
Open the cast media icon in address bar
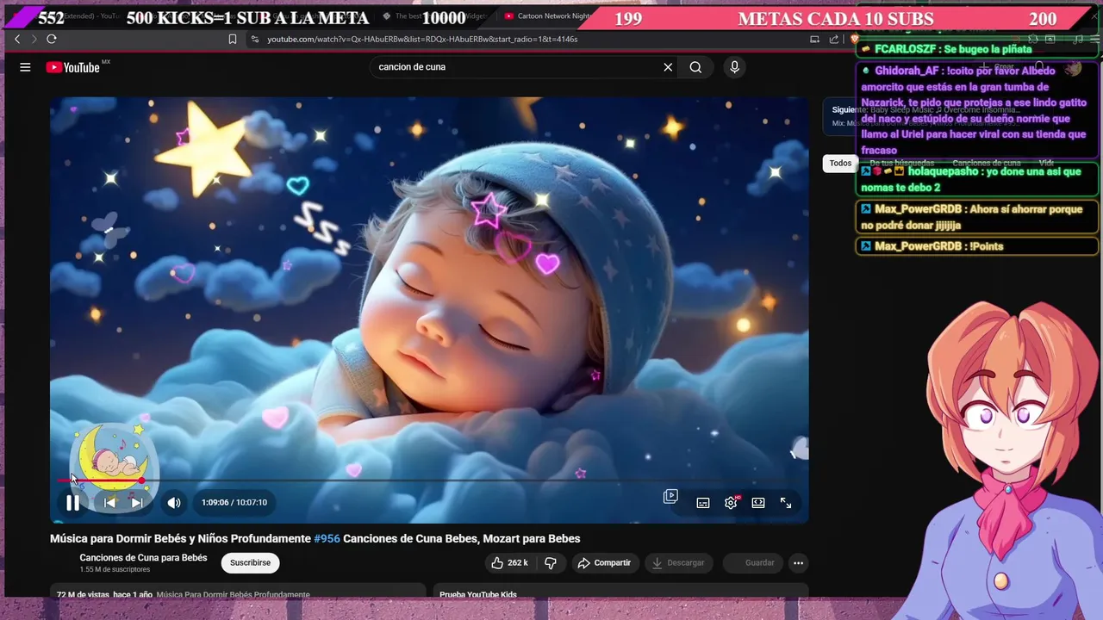[814, 39]
